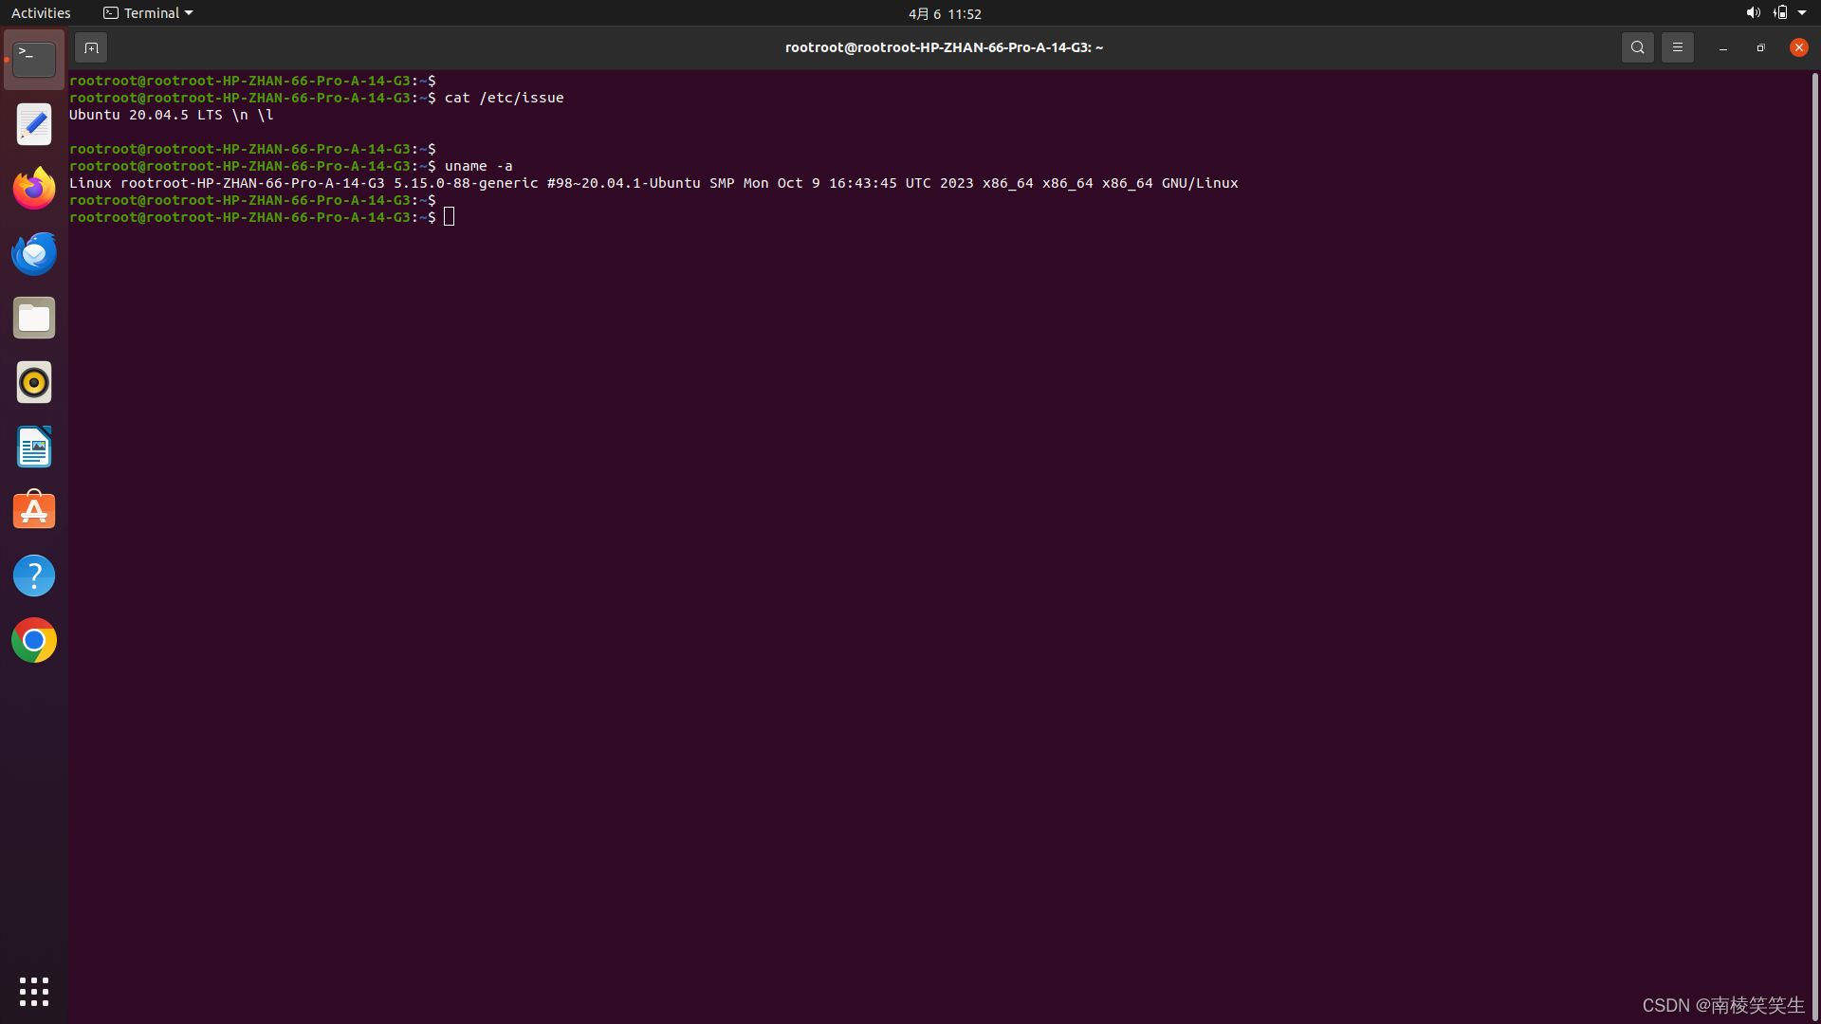Click the terminal search icon
Image resolution: width=1821 pixels, height=1024 pixels.
[x=1637, y=47]
